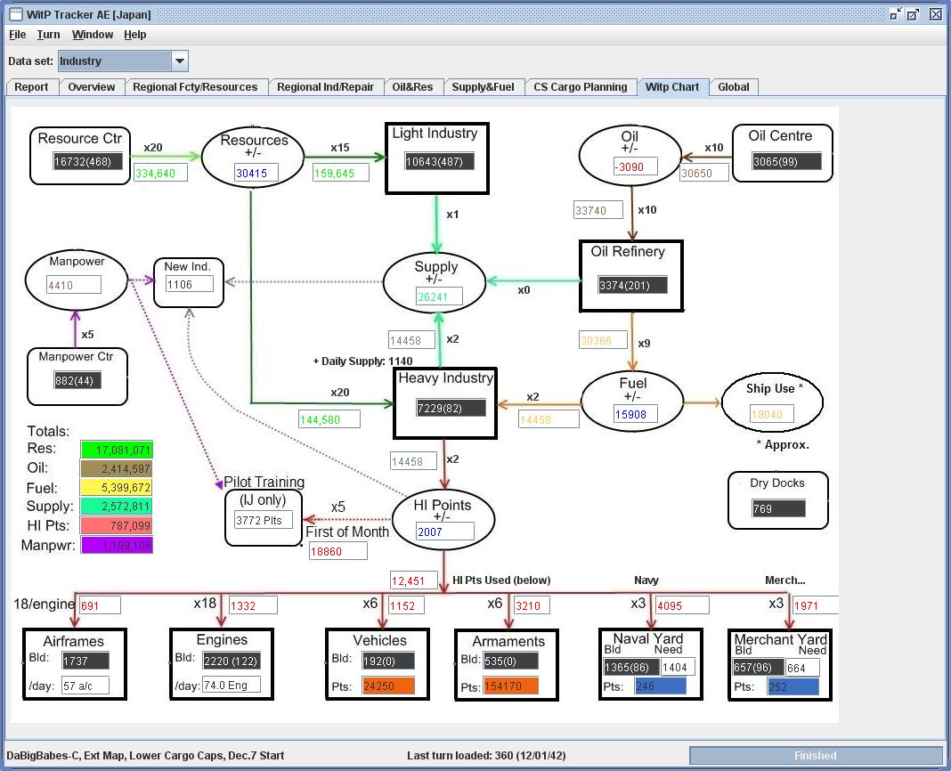Click the green Res total swatch
The height and width of the screenshot is (771, 951).
117,450
